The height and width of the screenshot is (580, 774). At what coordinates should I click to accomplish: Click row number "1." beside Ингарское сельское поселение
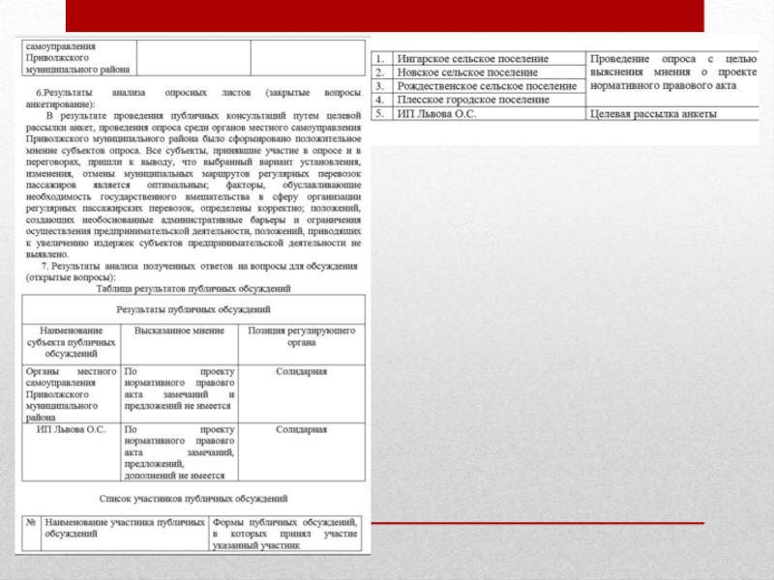(379, 59)
